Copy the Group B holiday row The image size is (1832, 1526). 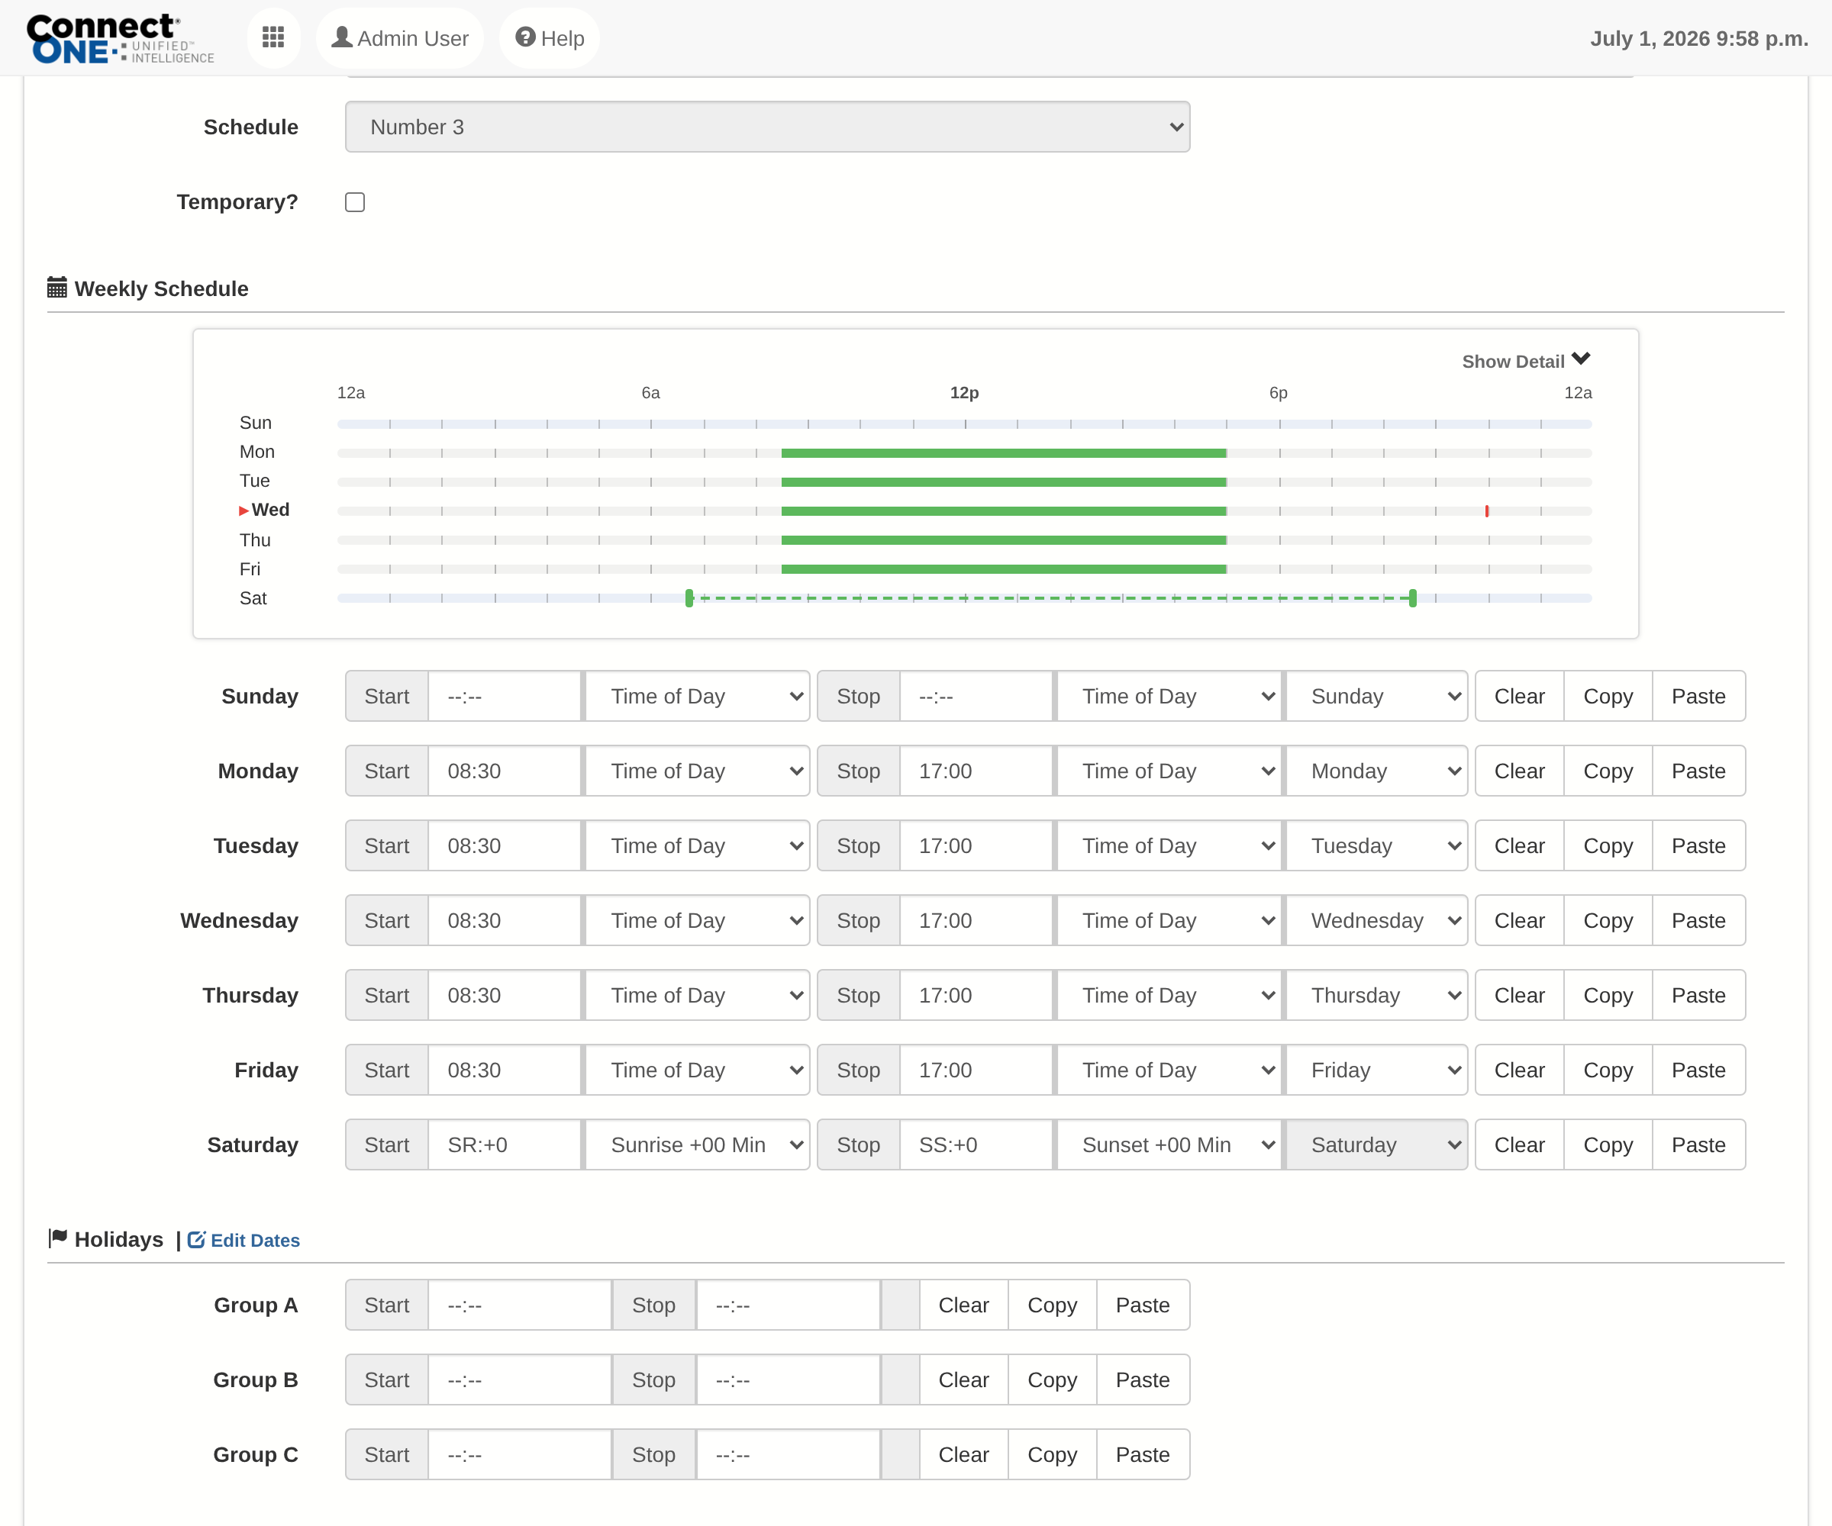pos(1052,1380)
